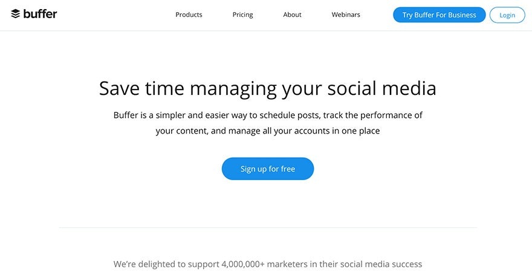The image size is (532, 272).
Task: Open the Products menu
Action: click(x=189, y=15)
